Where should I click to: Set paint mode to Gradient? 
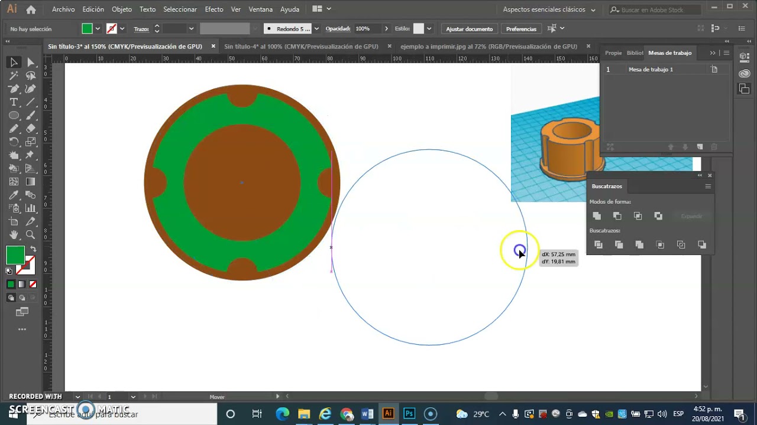[22, 284]
